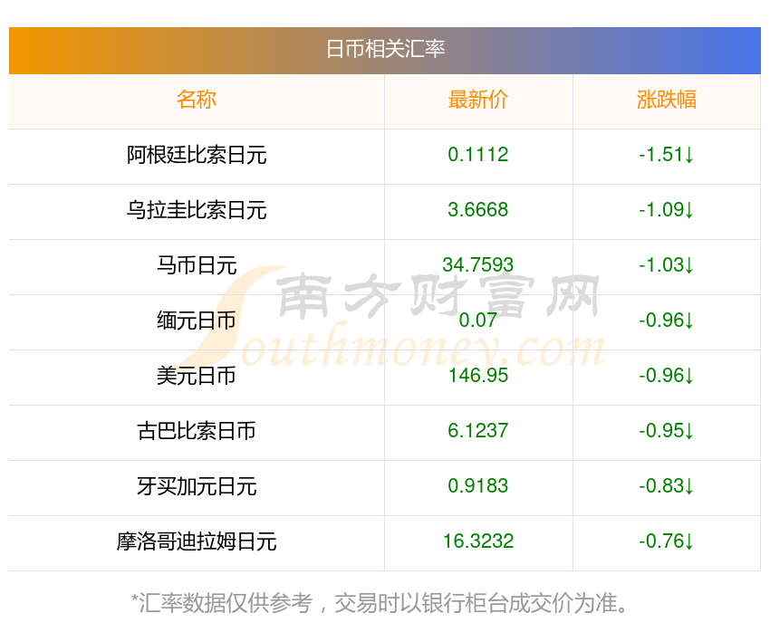Click the table title 日币相关汇率
This screenshot has height=632, width=770.
coord(386,50)
